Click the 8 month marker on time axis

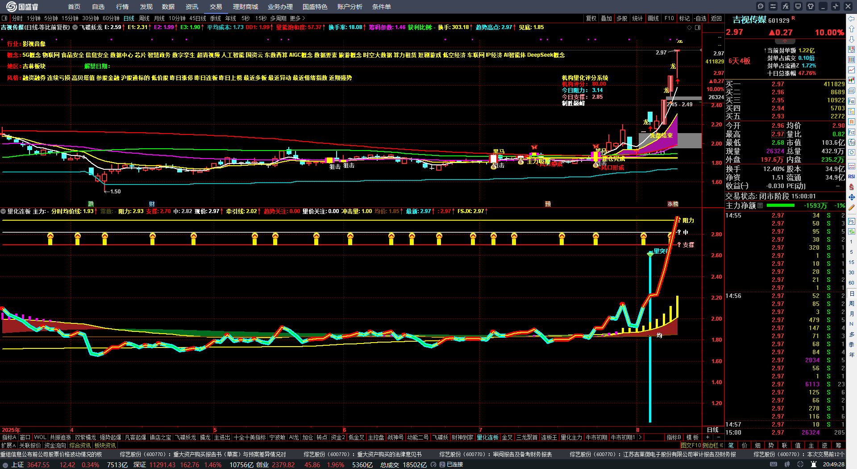click(x=637, y=430)
